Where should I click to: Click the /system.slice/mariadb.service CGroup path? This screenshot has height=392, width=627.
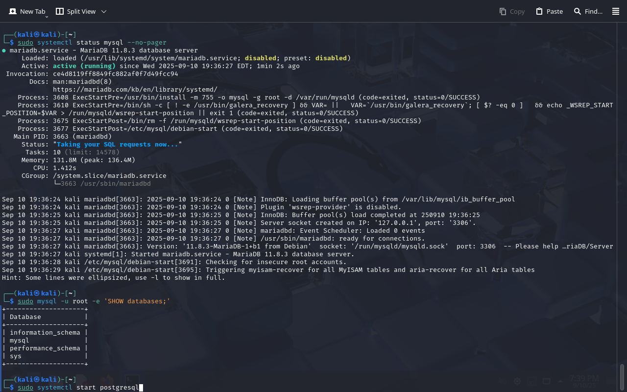(x=110, y=175)
